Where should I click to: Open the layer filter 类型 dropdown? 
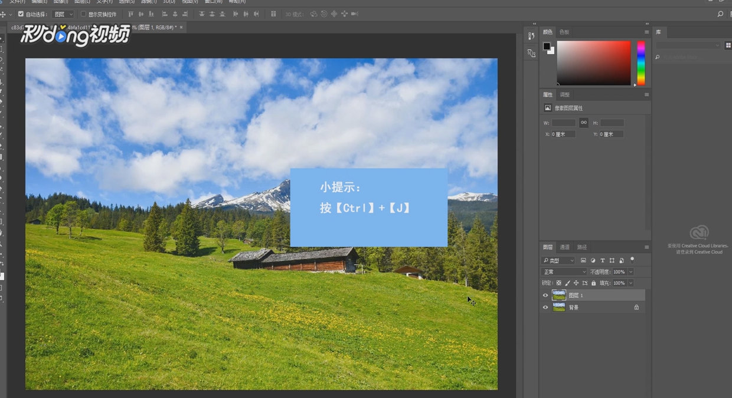(x=558, y=260)
